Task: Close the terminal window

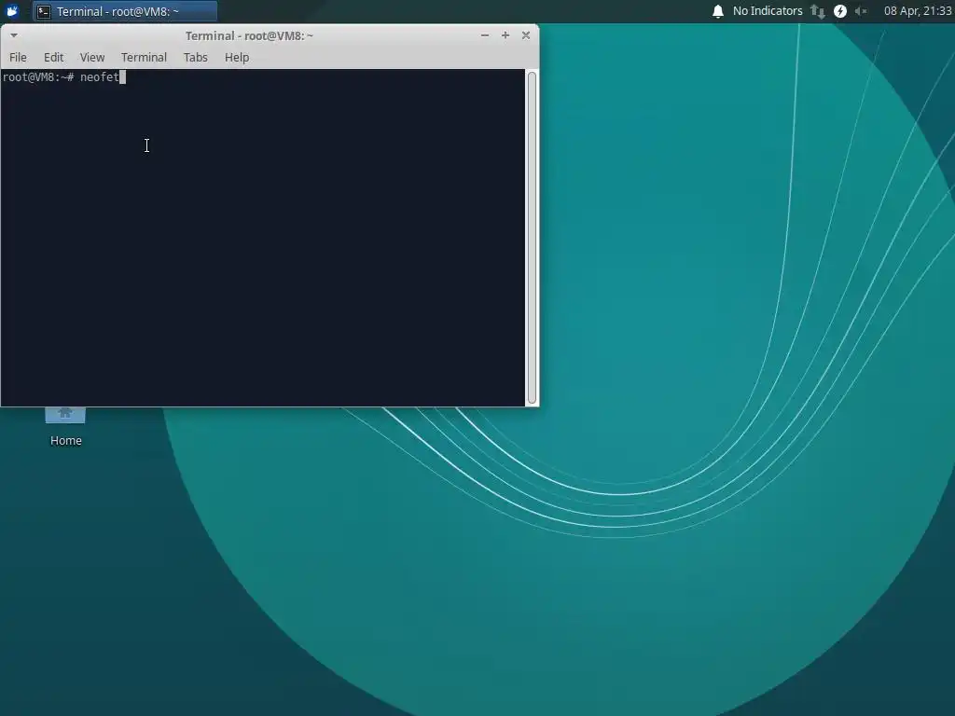Action: pyautogui.click(x=526, y=35)
